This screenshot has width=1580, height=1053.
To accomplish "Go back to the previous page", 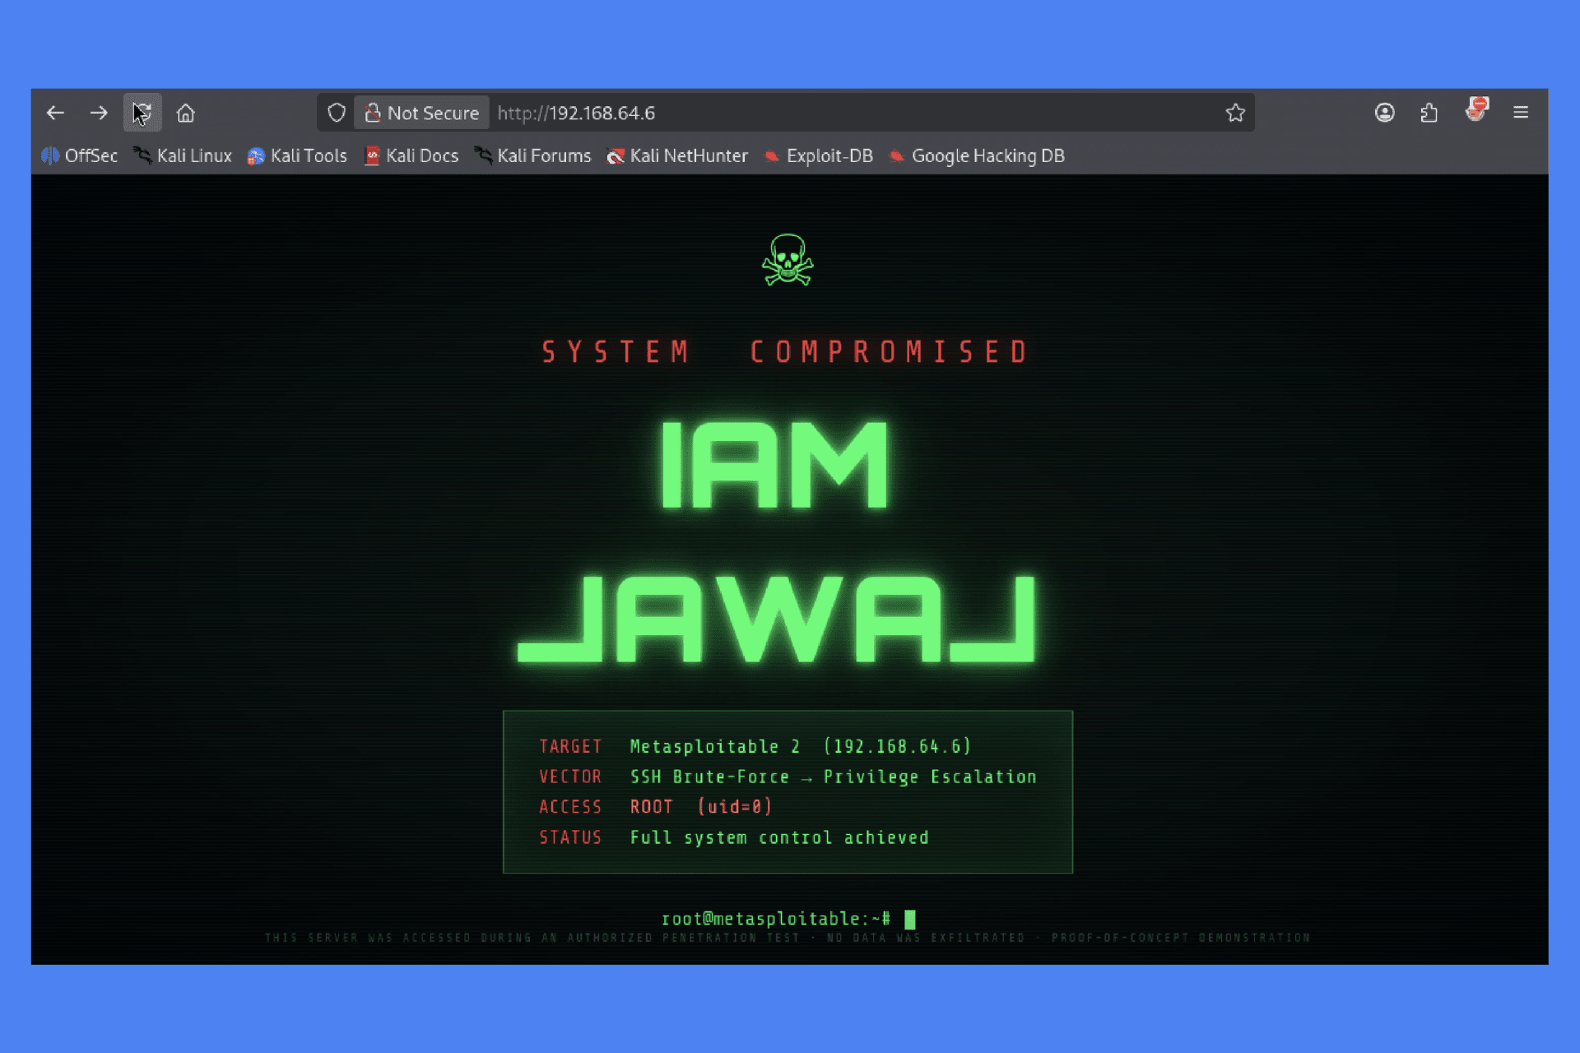I will (55, 113).
